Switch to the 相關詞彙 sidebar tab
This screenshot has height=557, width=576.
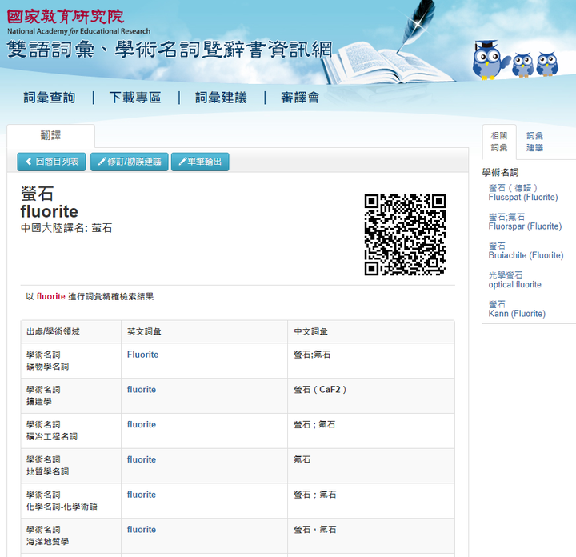click(499, 142)
